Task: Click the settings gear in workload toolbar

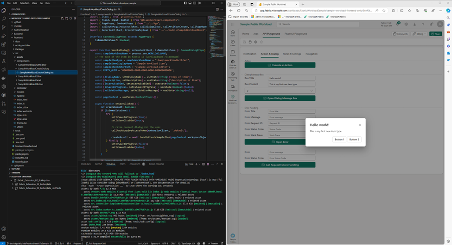Action: 256,42
